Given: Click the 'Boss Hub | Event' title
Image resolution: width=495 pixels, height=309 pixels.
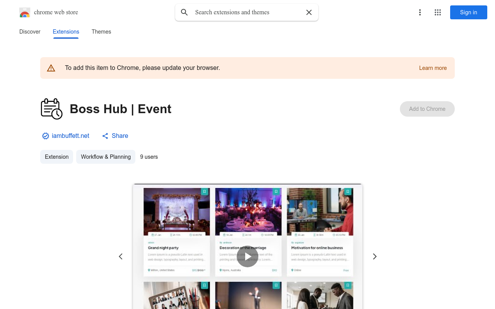Looking at the screenshot, I should point(121,109).
